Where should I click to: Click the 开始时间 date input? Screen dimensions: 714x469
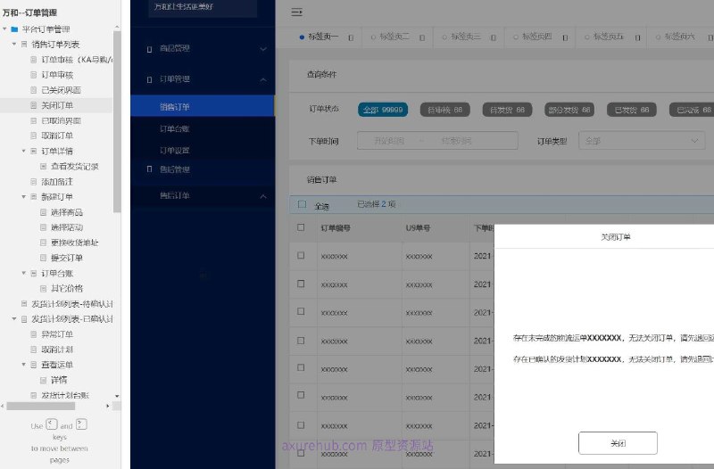(x=388, y=141)
